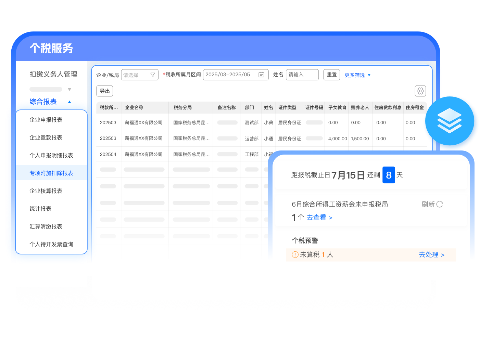Open the 更多筛选 filter dropdown

(x=357, y=75)
